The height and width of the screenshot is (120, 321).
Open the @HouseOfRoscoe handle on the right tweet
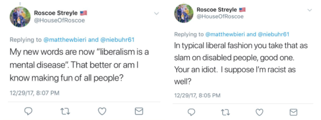pos(220,17)
